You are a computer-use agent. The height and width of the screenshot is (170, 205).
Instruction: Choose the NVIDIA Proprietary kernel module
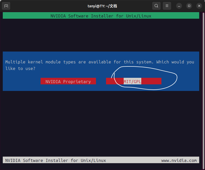(68, 81)
